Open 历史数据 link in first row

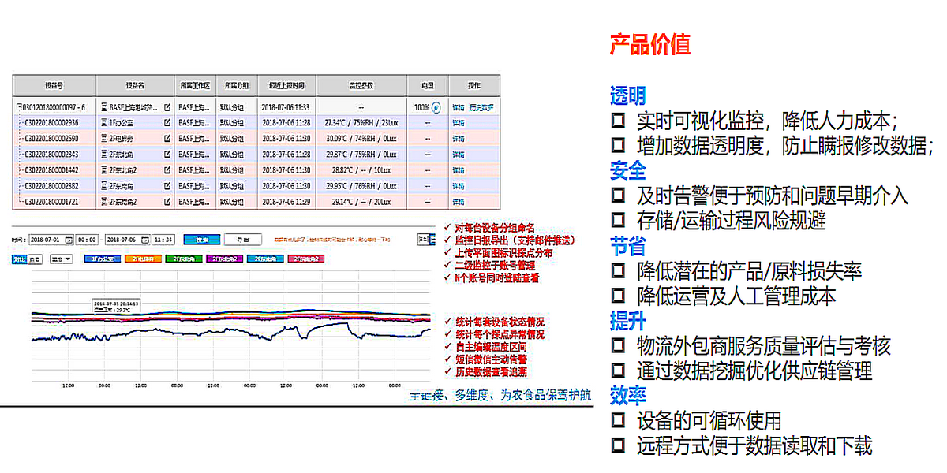point(481,107)
